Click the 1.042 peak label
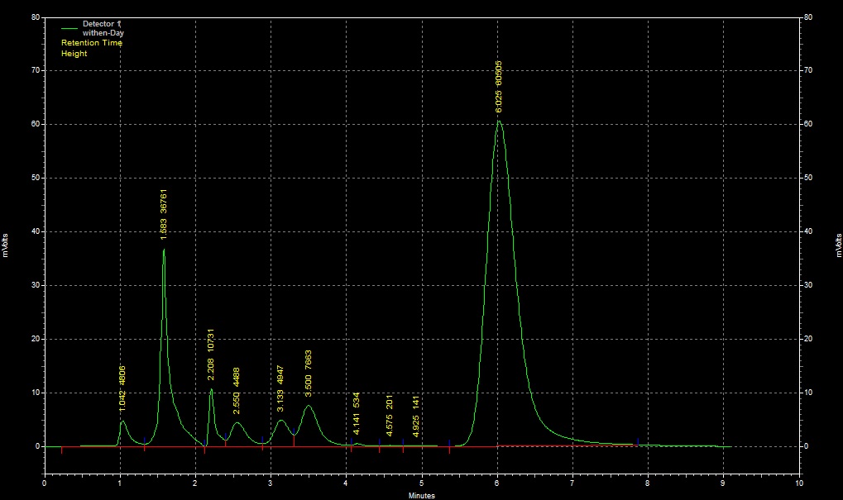 122,388
